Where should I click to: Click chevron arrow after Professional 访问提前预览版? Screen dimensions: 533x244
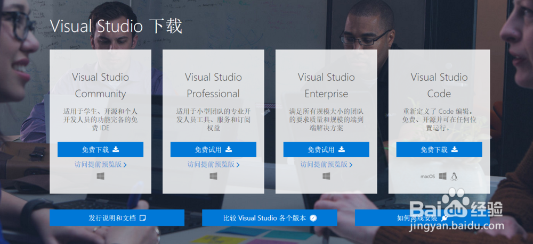[238, 165]
